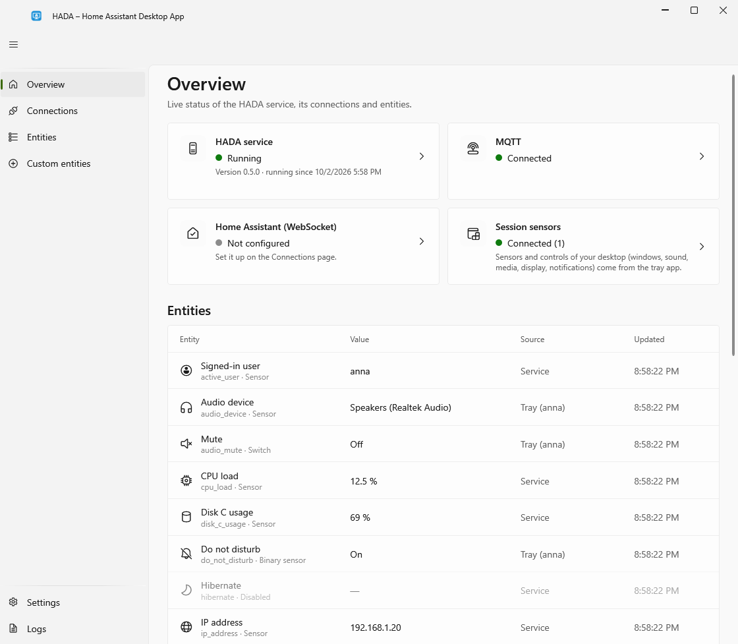Click the Audio device headphones icon
Image resolution: width=738 pixels, height=644 pixels.
(x=186, y=407)
